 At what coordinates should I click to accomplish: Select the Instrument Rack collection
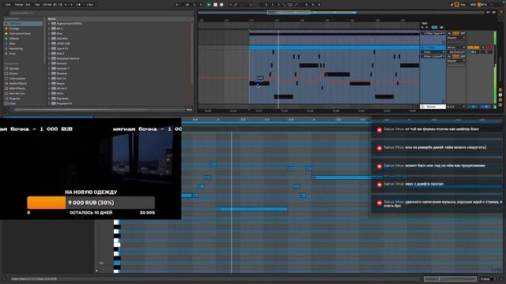pos(20,33)
